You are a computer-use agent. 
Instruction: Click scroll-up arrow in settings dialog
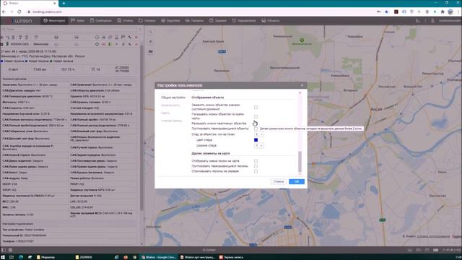300,93
